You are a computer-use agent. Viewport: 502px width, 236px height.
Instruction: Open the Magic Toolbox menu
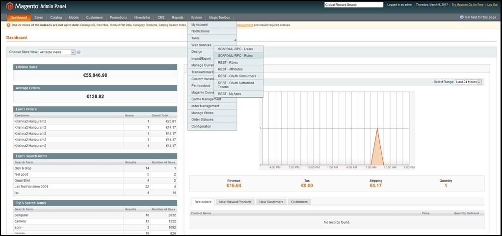click(219, 17)
